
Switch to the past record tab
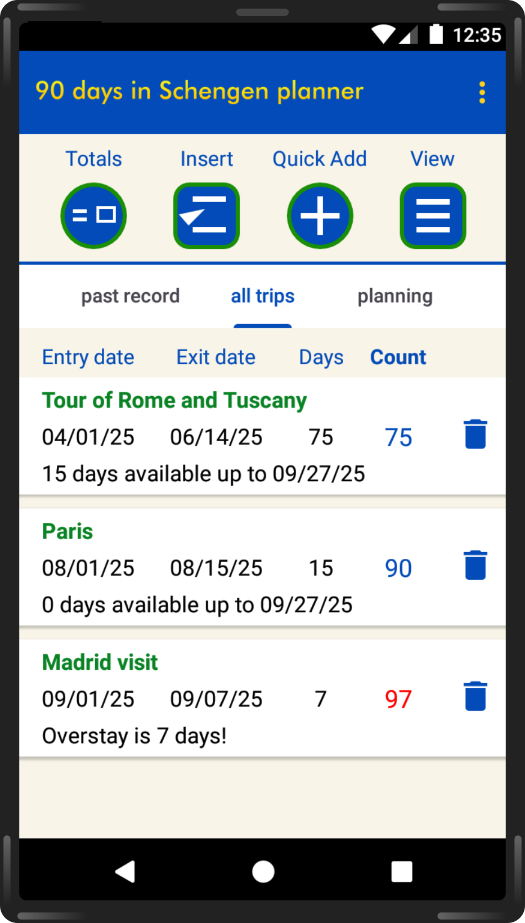click(131, 296)
